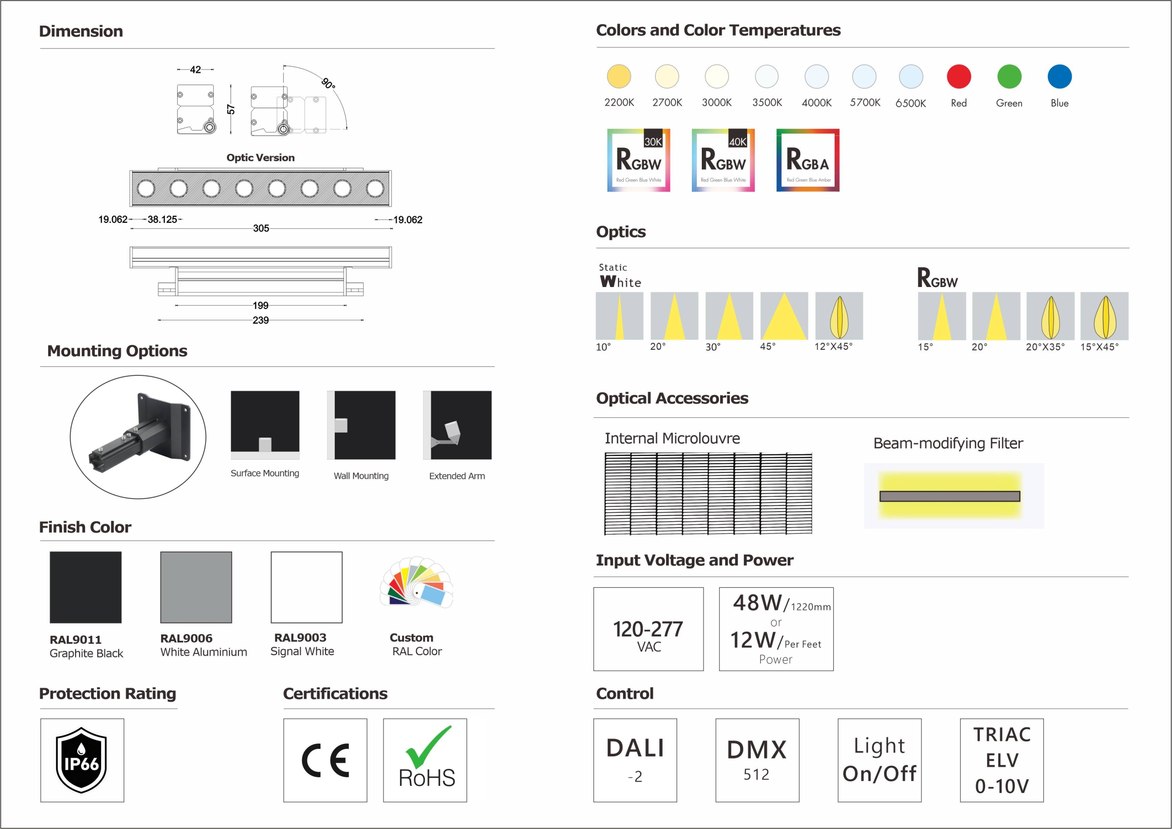Click the DMX 512 control box

[x=757, y=760]
